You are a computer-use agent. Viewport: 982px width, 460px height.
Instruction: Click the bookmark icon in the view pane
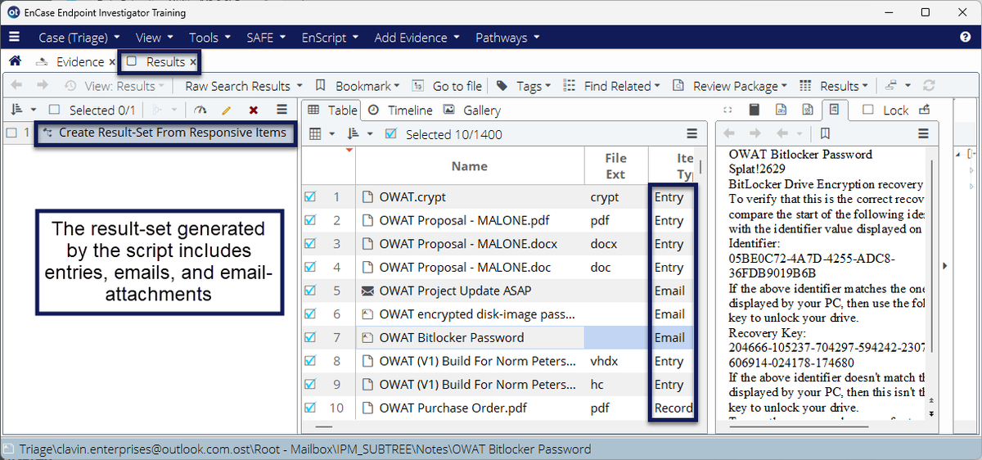tap(825, 133)
